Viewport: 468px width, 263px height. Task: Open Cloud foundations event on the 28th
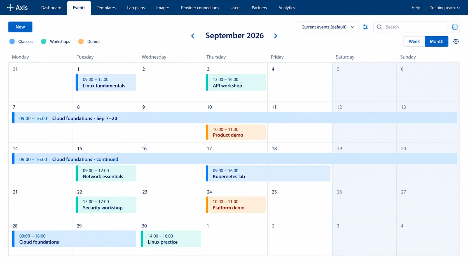click(x=74, y=239)
